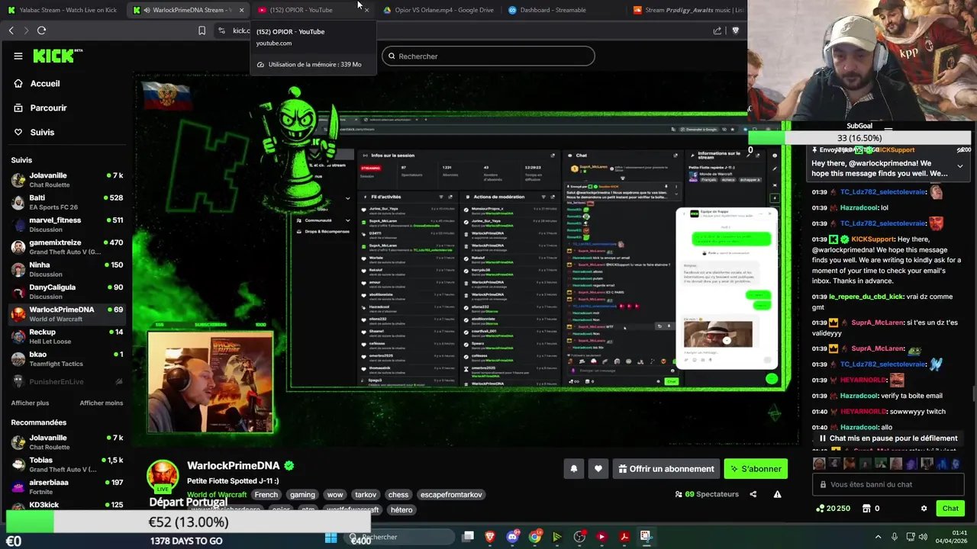
Task: Share the stream via share icon near Spectateurs
Action: 753,494
